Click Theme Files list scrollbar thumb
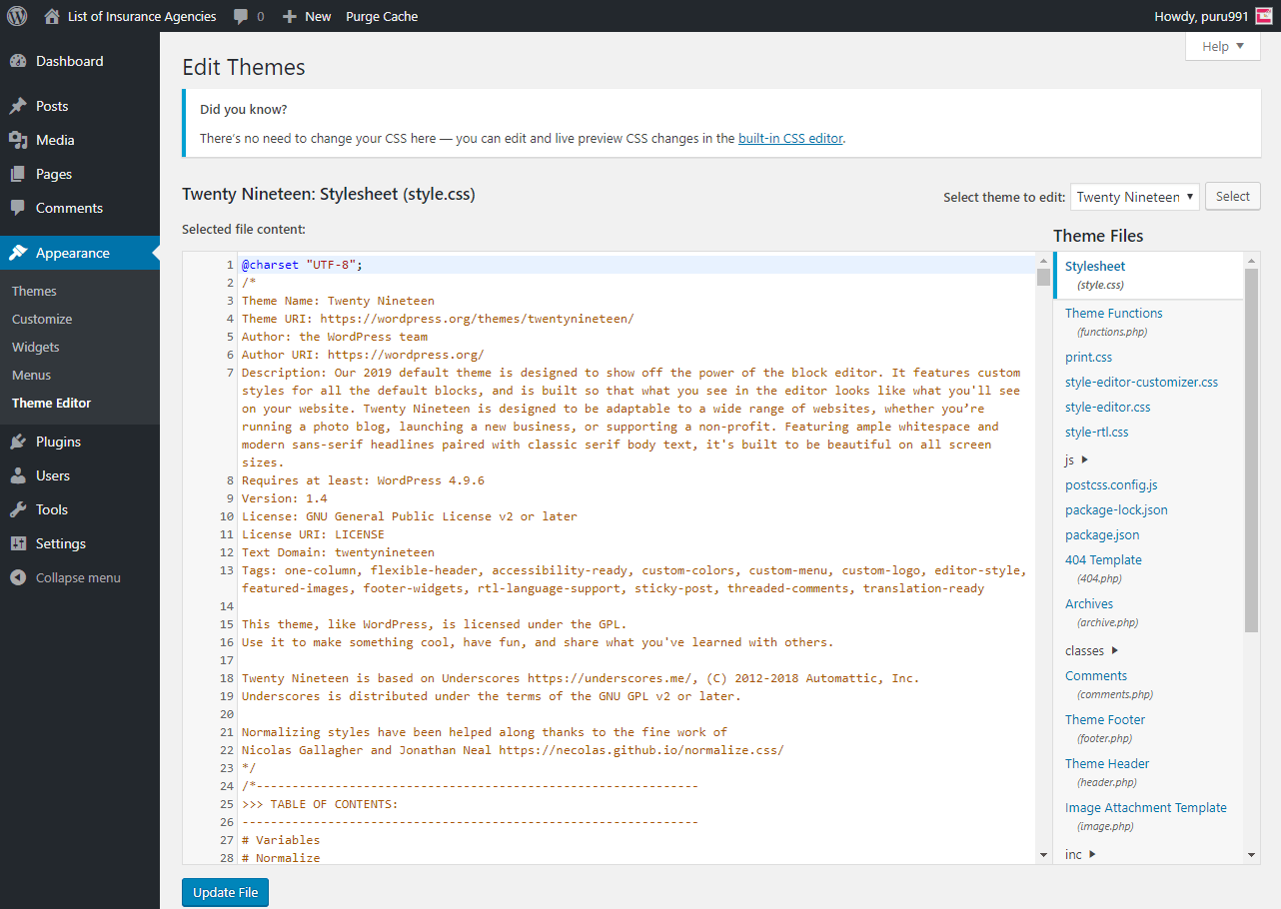This screenshot has width=1281, height=909. click(x=1252, y=450)
